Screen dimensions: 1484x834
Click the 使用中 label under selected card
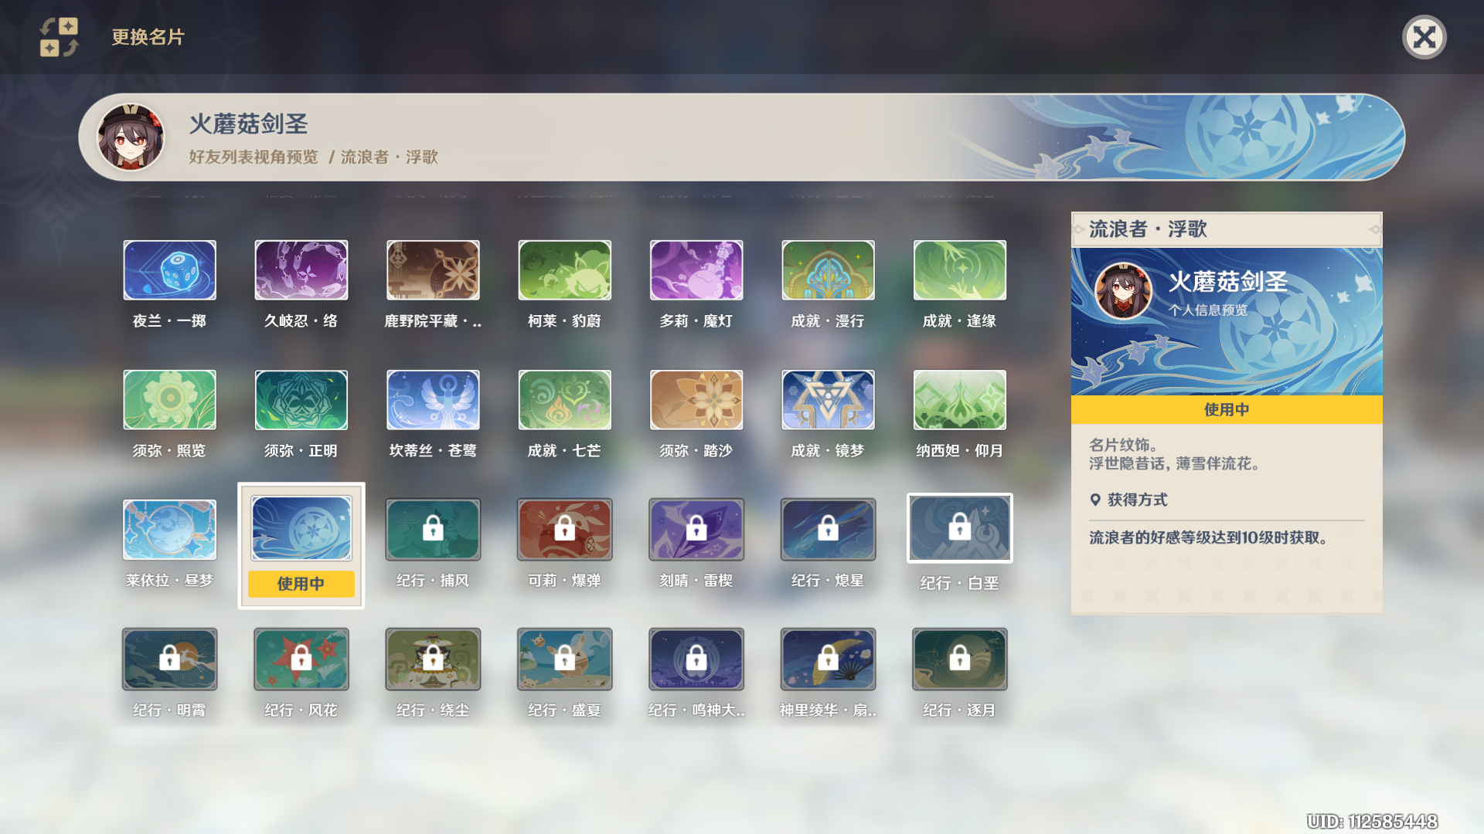point(301,584)
